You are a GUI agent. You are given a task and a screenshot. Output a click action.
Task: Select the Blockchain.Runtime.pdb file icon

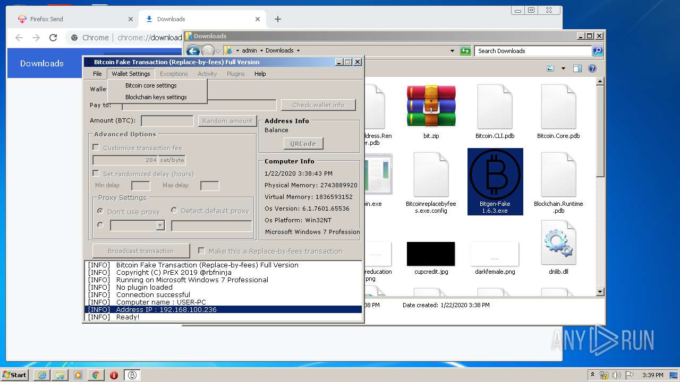tap(558, 174)
